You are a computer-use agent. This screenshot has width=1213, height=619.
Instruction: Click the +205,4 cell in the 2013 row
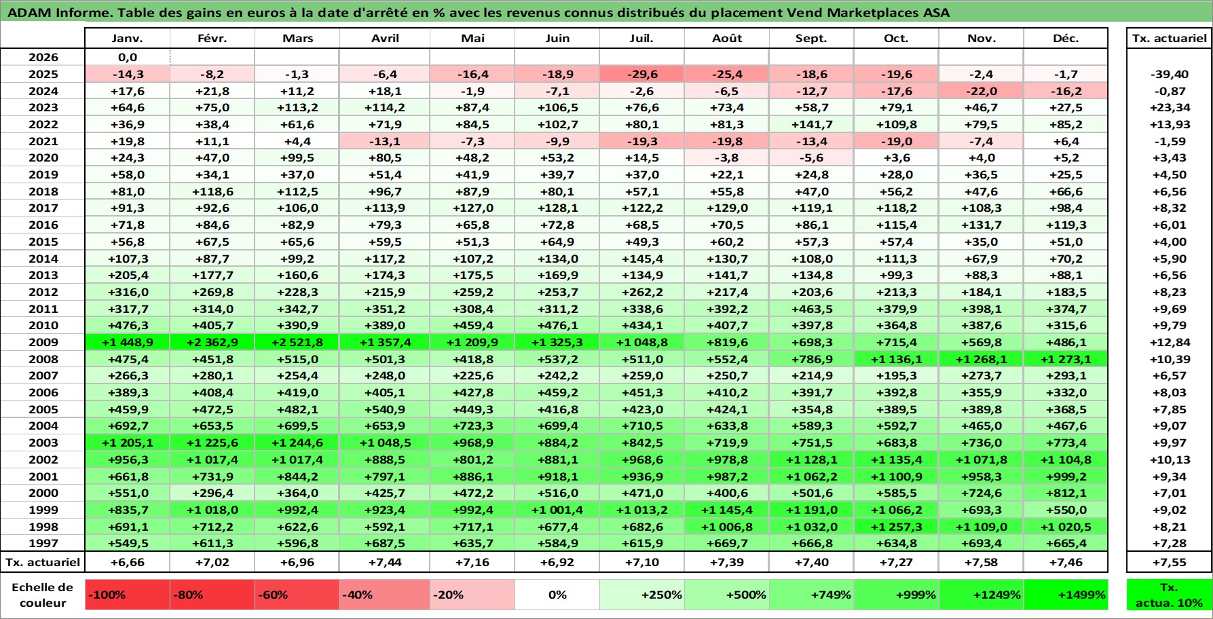click(128, 275)
